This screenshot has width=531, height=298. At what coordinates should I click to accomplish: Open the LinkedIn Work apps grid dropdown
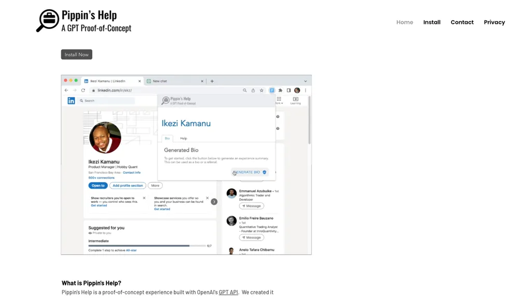[x=279, y=100]
